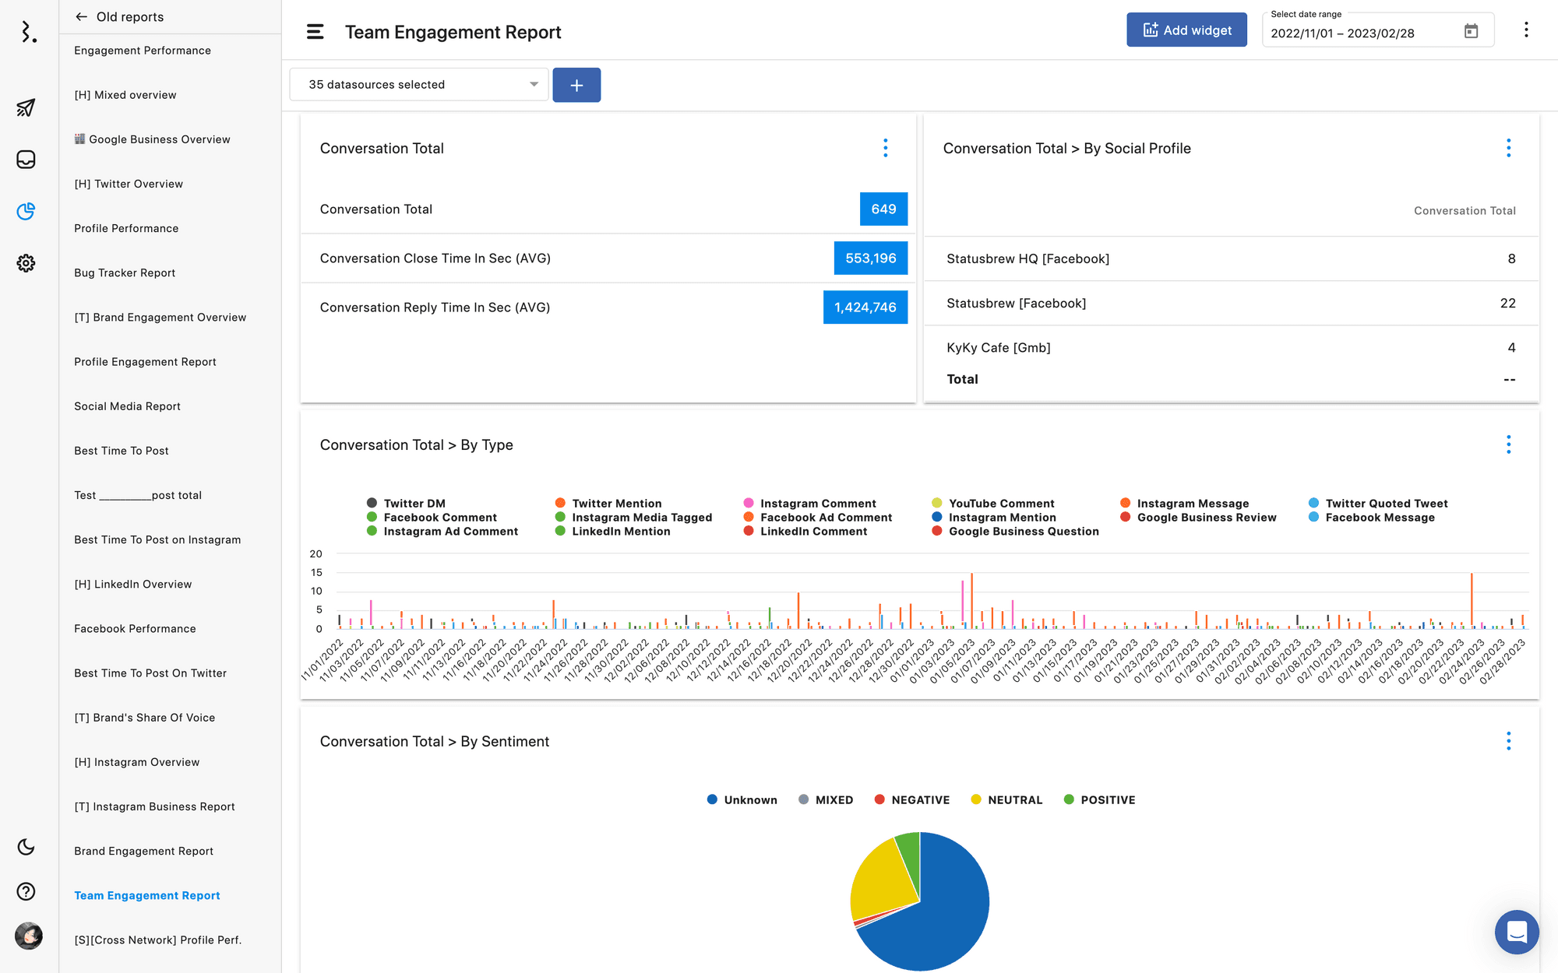Select Profile Engagement Report in sidebar
1558x973 pixels.
pyautogui.click(x=145, y=362)
